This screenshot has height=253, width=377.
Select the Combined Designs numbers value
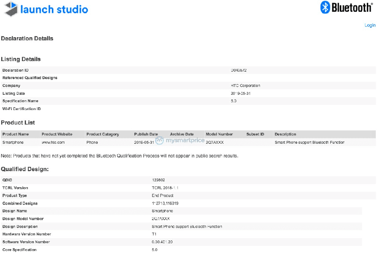pyautogui.click(x=165, y=203)
